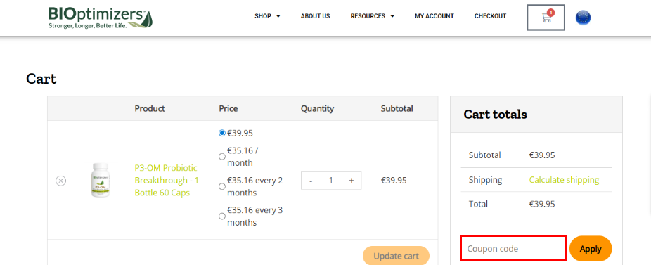The width and height of the screenshot is (651, 265).
Task: Click the orange Apply coupon button
Action: pyautogui.click(x=591, y=249)
